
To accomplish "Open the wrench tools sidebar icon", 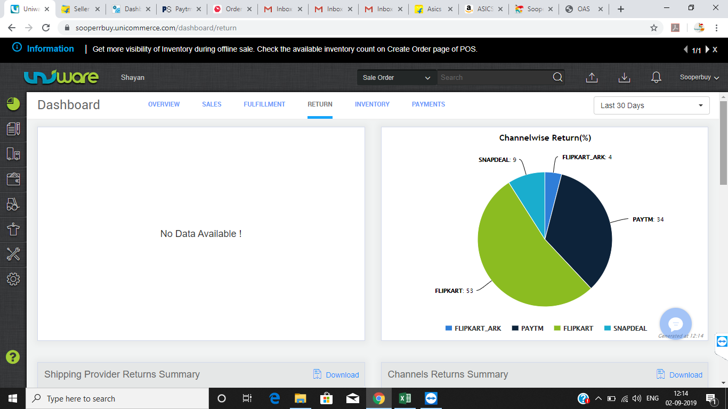I will 13,254.
